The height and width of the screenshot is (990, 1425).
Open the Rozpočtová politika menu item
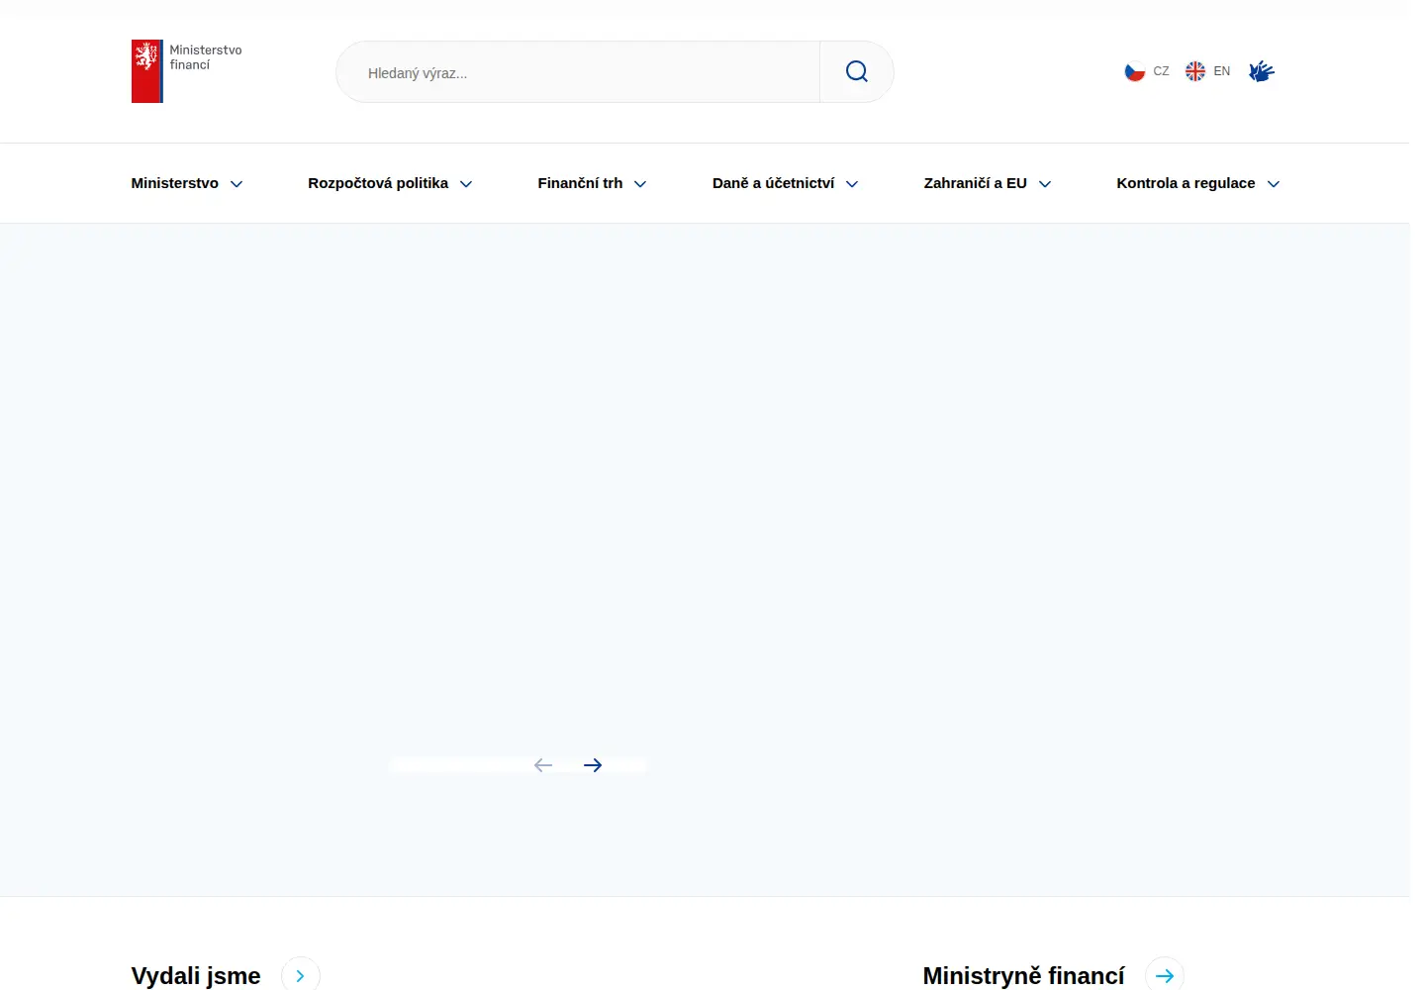coord(378,183)
